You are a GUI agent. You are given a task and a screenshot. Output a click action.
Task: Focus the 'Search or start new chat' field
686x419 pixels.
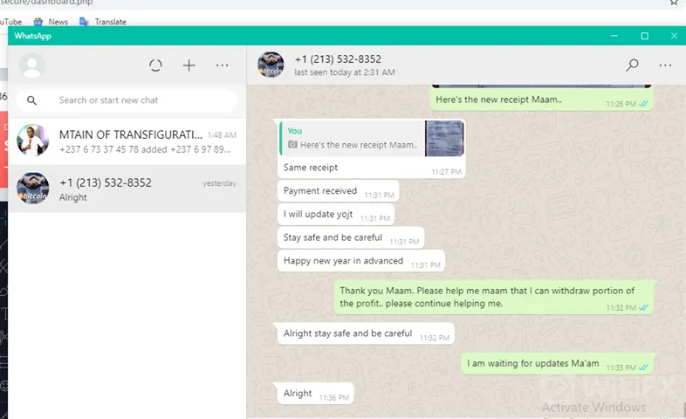point(127,100)
